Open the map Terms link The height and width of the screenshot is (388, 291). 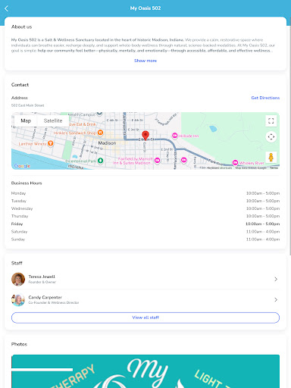274,167
